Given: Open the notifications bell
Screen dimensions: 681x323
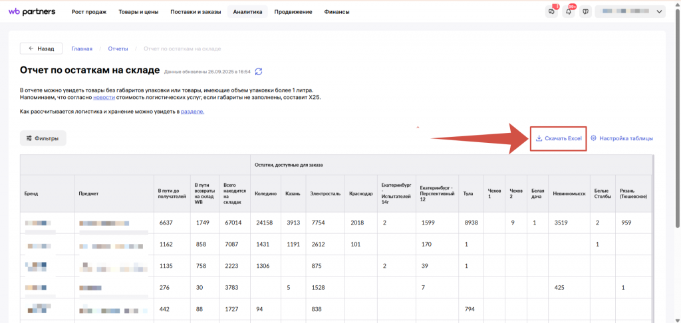Looking at the screenshot, I should (569, 12).
